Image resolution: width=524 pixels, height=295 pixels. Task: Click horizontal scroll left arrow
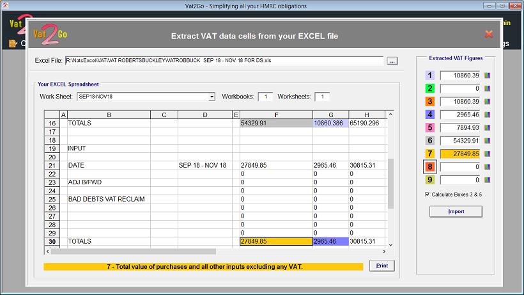pos(47,251)
